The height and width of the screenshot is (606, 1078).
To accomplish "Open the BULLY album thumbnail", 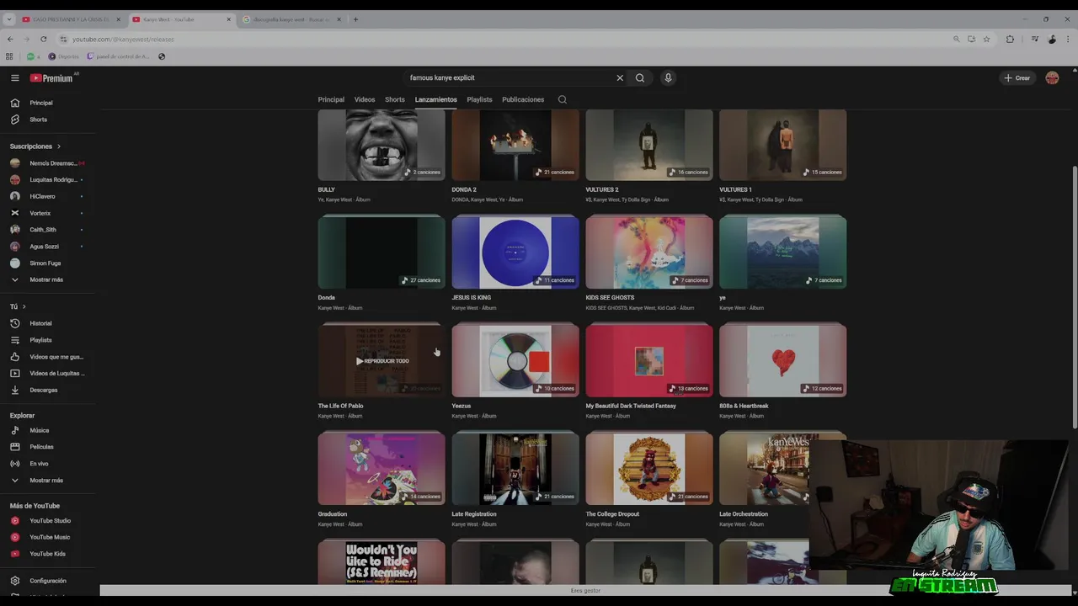I will coord(382,145).
